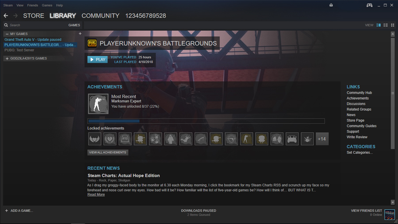
Task: Open the Related Groups link
Action: [x=359, y=109]
